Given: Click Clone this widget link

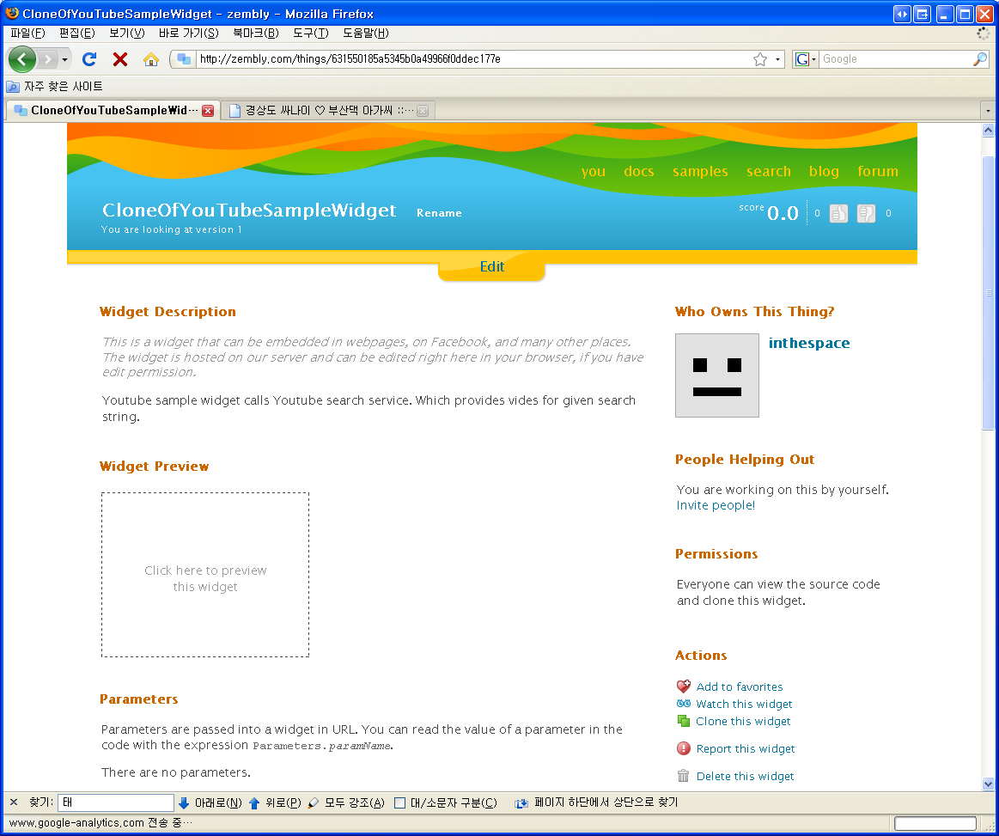Looking at the screenshot, I should pyautogui.click(x=743, y=721).
